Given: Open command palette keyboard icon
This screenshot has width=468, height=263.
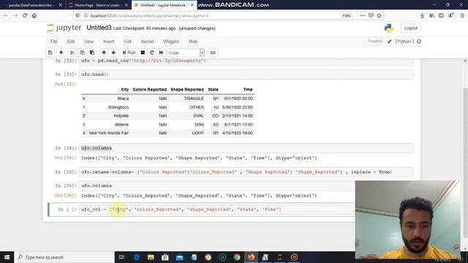Looking at the screenshot, I should point(213,53).
